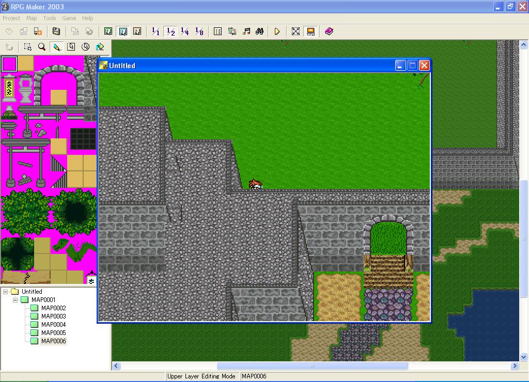Choose the Fill bucket tool

100,47
